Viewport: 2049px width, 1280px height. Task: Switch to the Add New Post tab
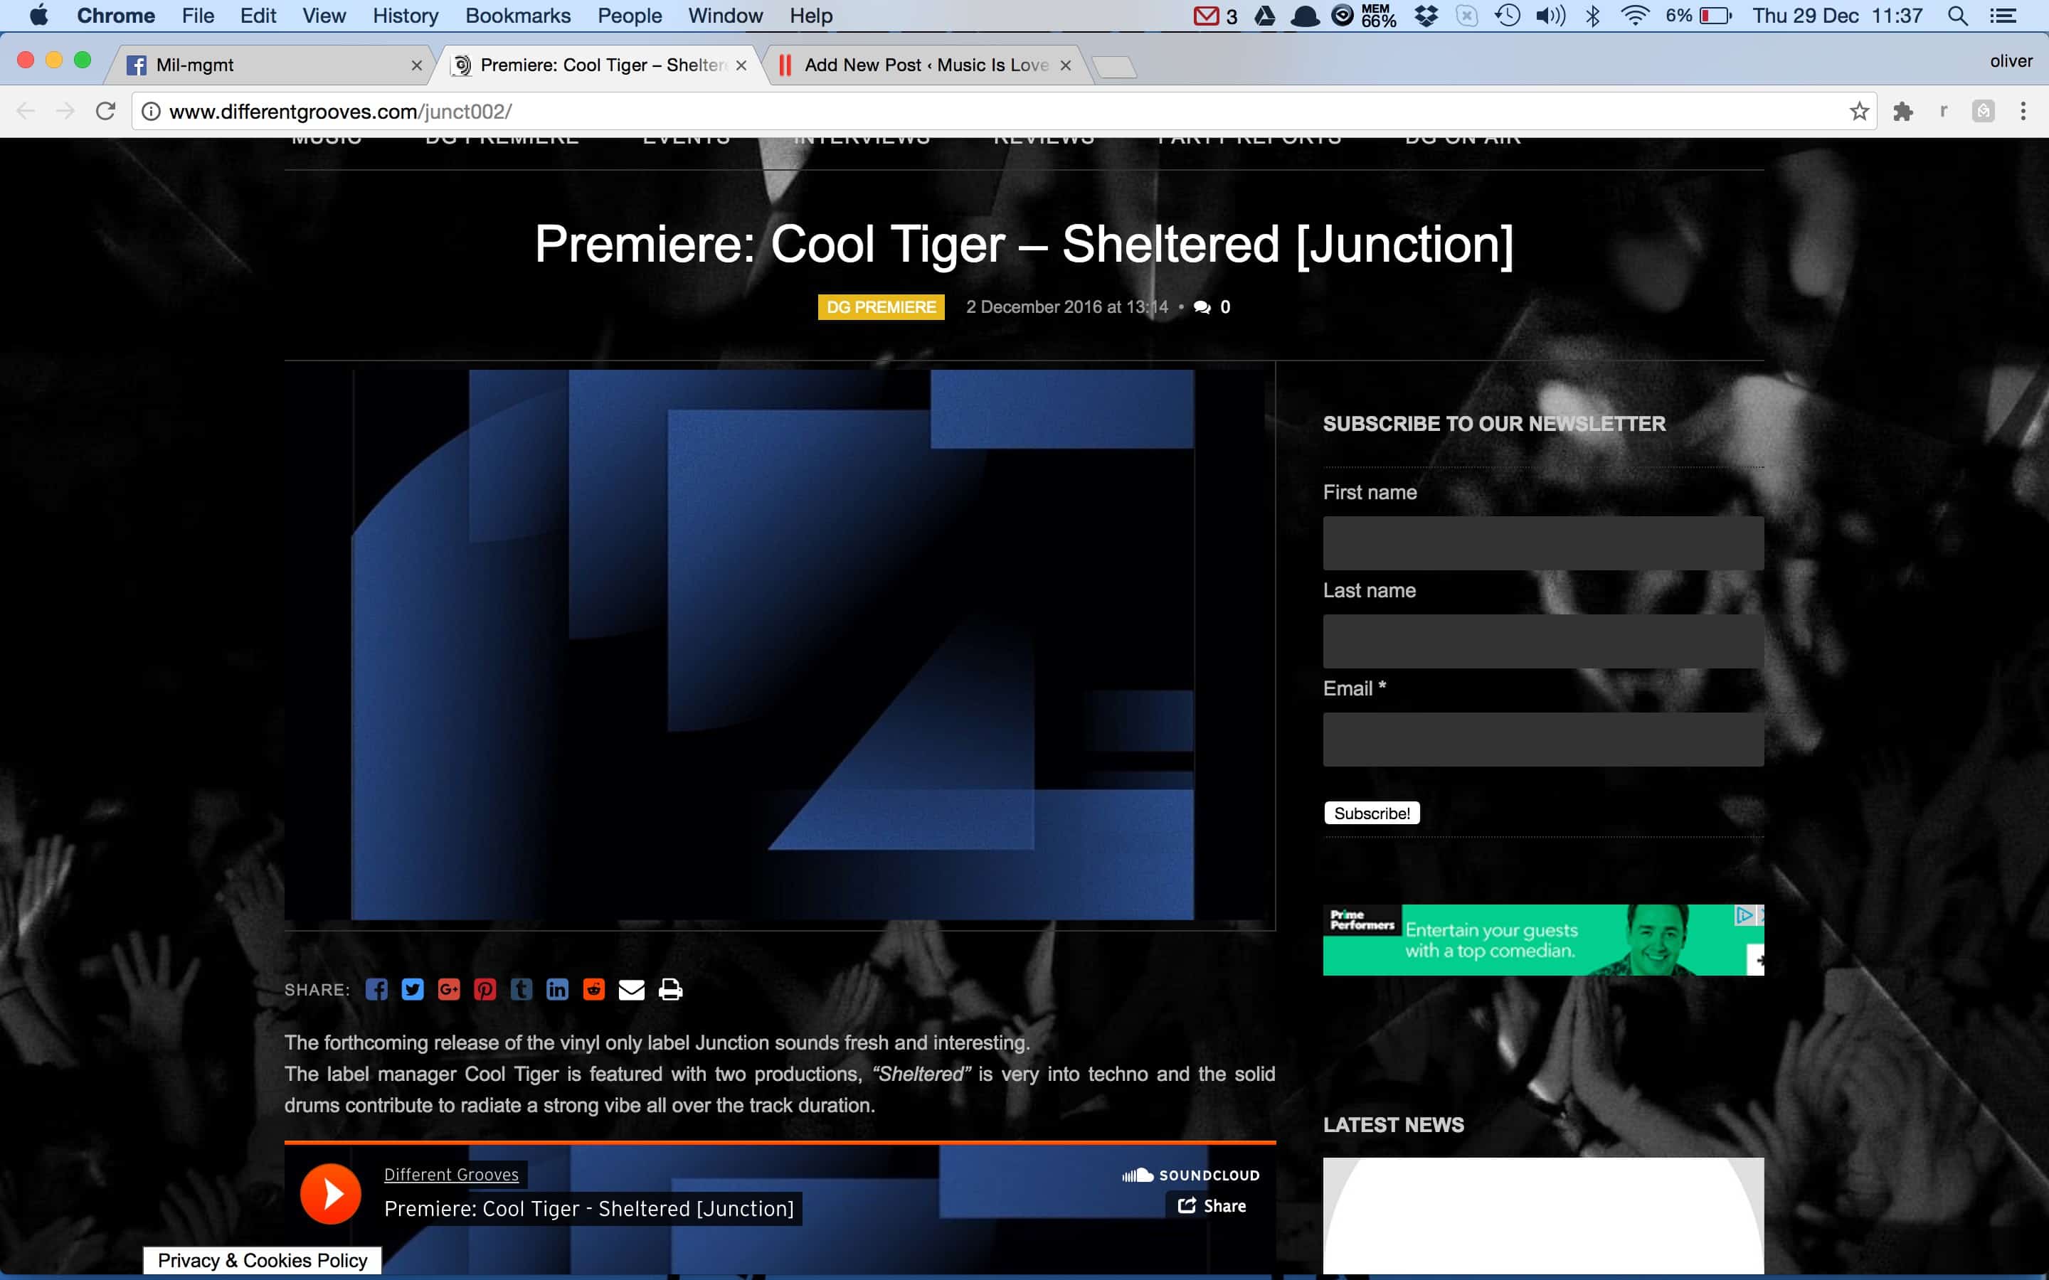pos(926,65)
